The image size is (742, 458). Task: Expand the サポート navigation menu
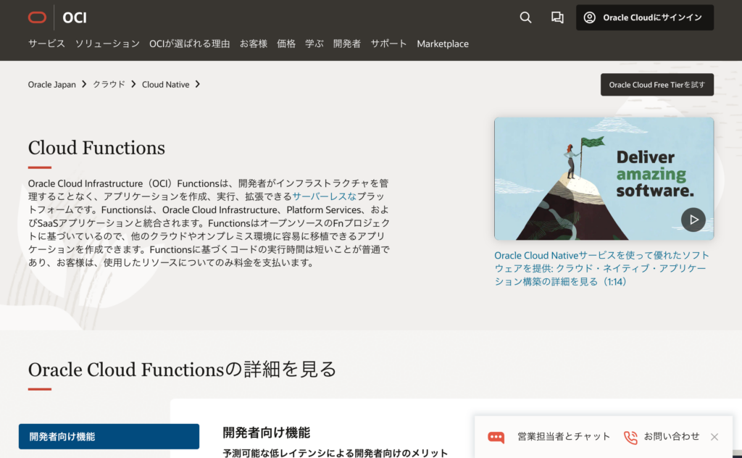click(x=388, y=43)
